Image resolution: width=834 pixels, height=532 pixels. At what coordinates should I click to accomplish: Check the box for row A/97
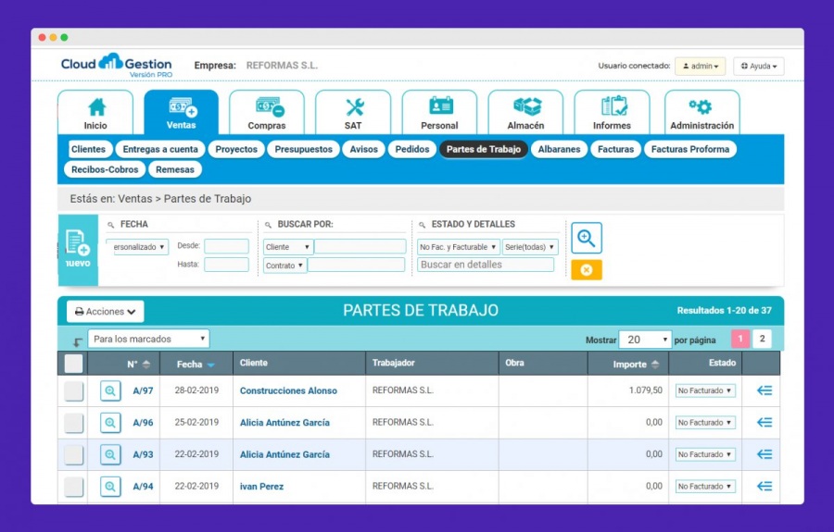pyautogui.click(x=73, y=391)
